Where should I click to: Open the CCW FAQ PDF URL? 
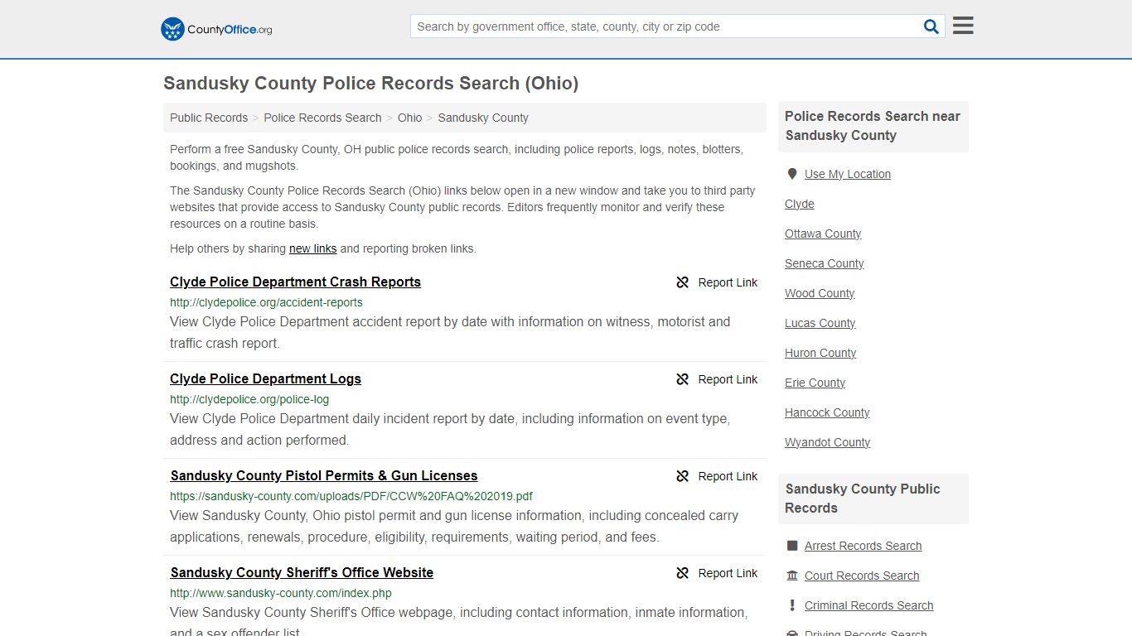tap(351, 496)
